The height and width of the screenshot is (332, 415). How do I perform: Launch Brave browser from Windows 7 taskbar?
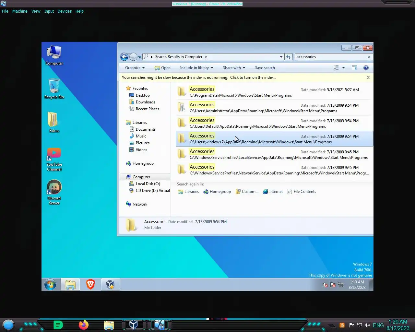(90, 285)
